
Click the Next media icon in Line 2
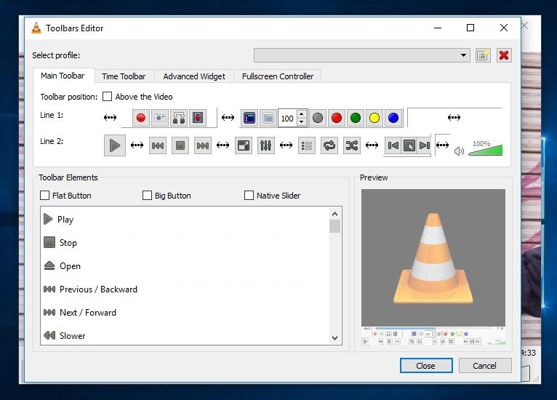tap(203, 145)
